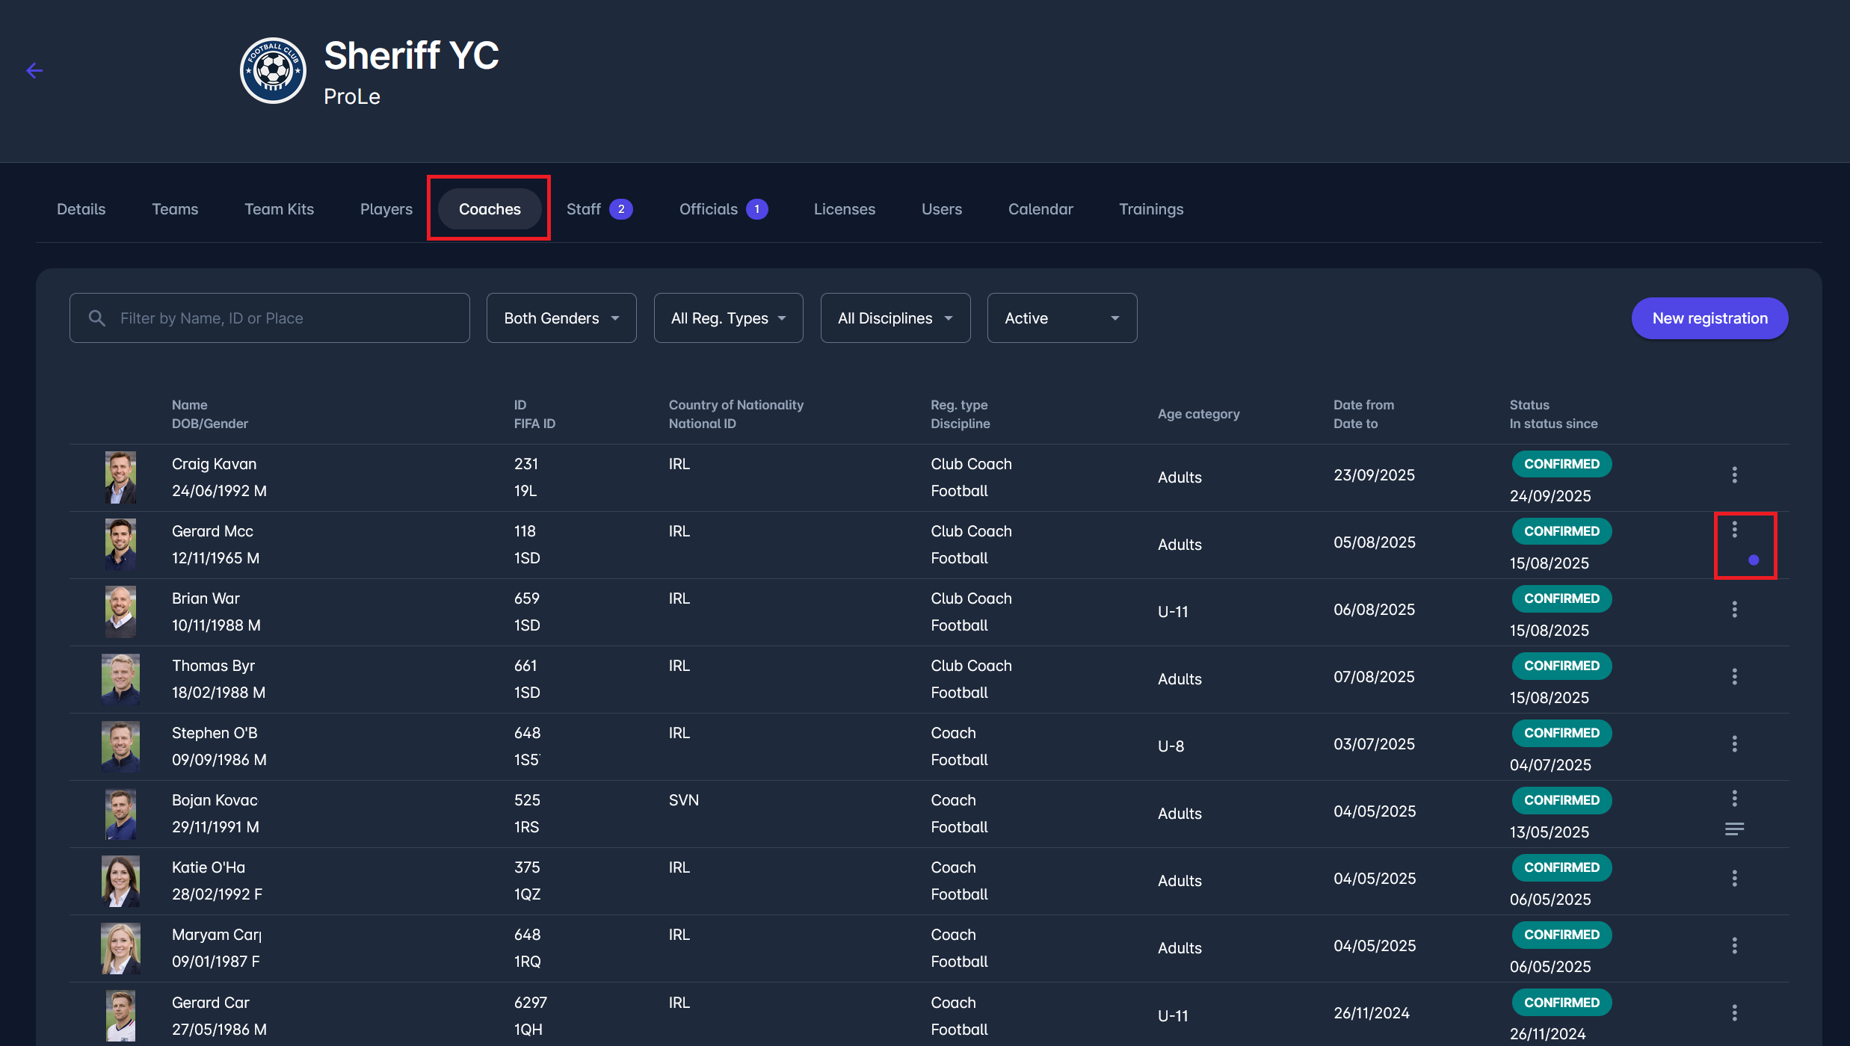Open three-dot menu for Stephen O'B

pos(1734,744)
